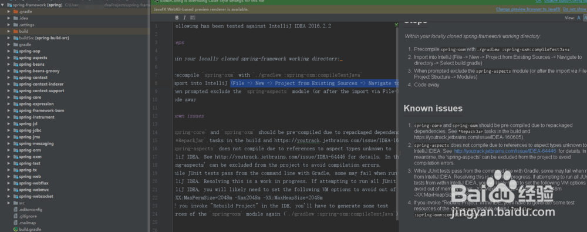Click the highlighted selection on line 8
This screenshot has height=232, width=587.
[315, 83]
